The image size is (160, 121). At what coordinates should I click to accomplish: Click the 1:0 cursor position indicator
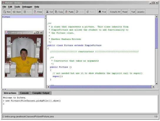(x=156, y=117)
